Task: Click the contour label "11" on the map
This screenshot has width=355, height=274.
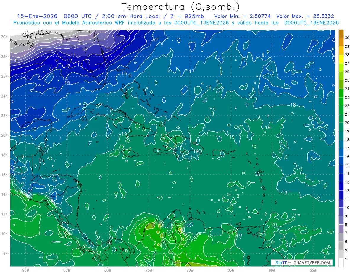Action: coord(74,55)
